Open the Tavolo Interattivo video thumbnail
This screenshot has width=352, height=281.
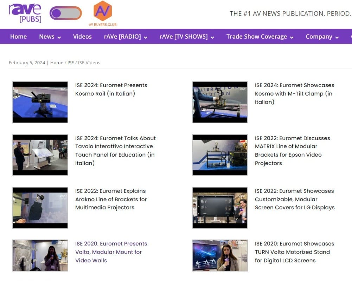[x=40, y=155]
